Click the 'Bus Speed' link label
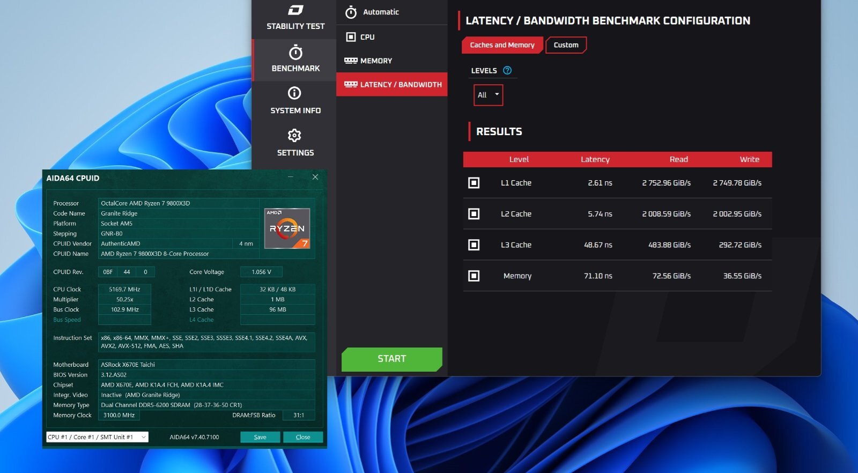The height and width of the screenshot is (473, 858). coord(67,320)
